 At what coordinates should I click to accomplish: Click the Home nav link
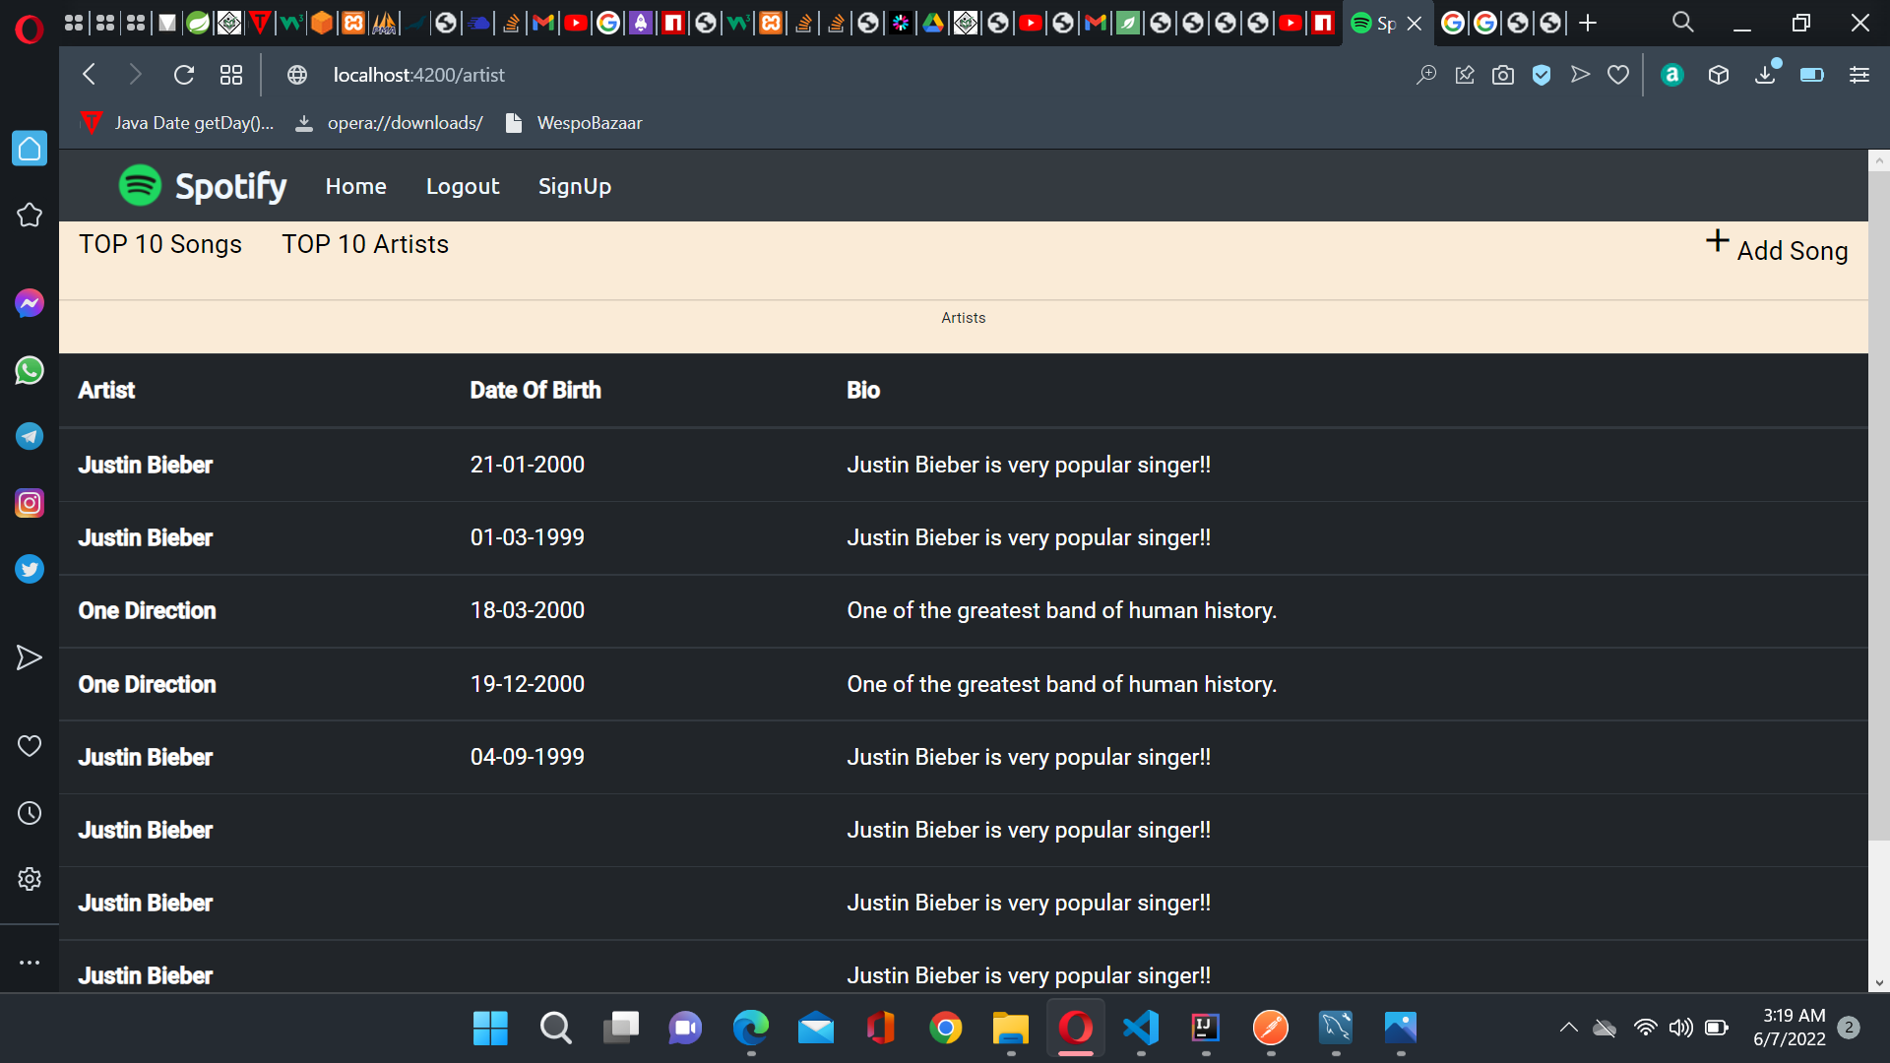(x=356, y=186)
